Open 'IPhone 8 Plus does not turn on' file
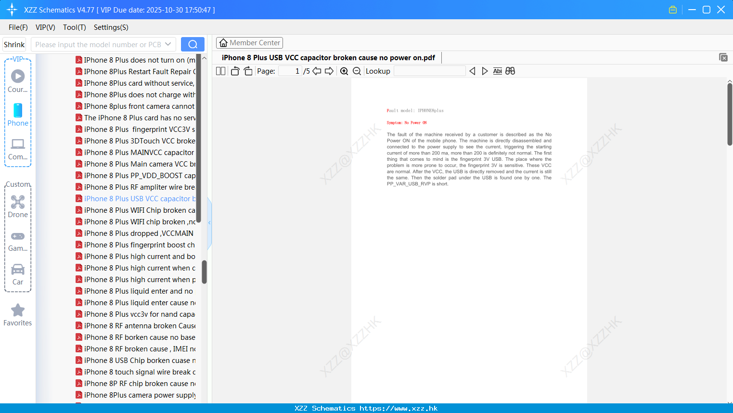The width and height of the screenshot is (733, 413). coord(136,60)
